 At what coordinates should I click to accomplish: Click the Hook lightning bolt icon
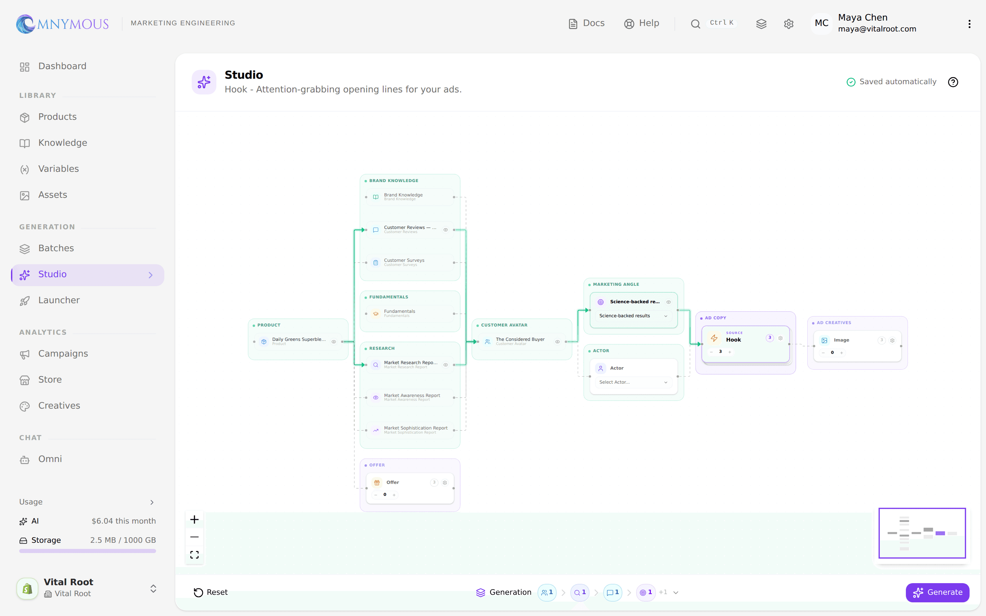[x=714, y=338]
